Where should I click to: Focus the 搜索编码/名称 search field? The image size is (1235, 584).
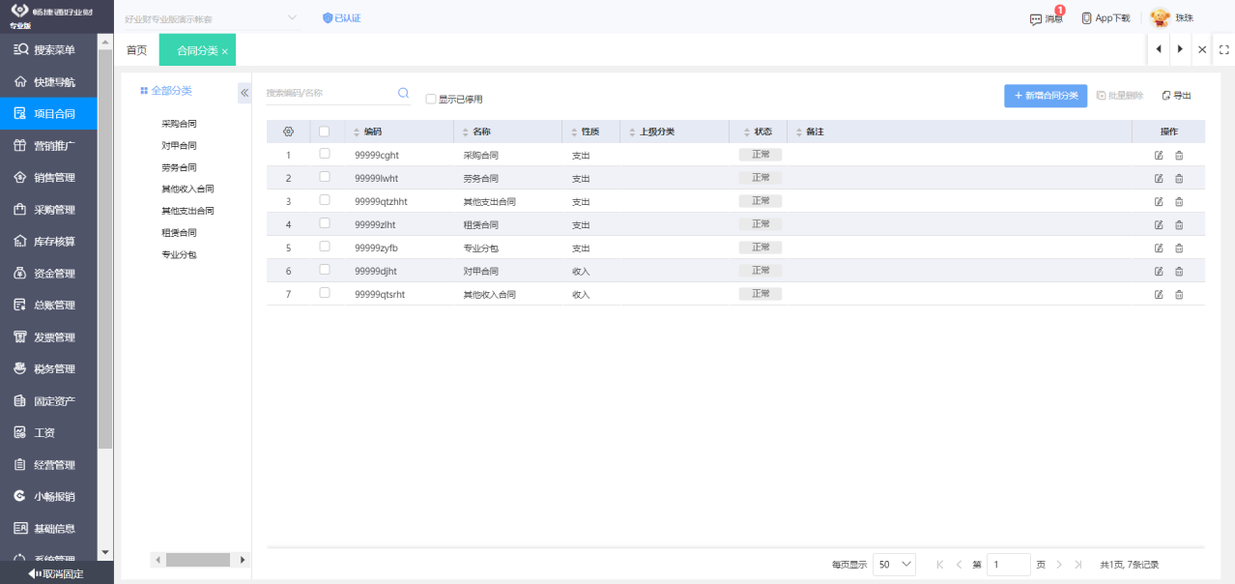[x=330, y=93]
